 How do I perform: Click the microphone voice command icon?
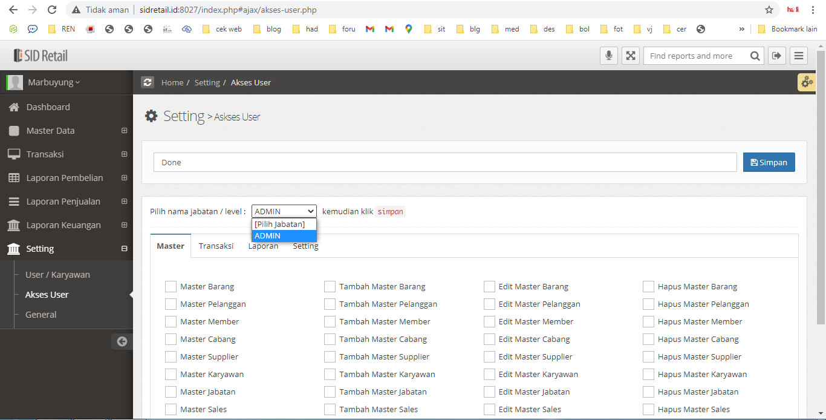click(x=609, y=56)
